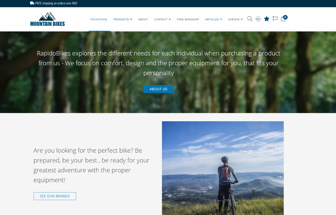Click the mountain biker photo

(223, 168)
